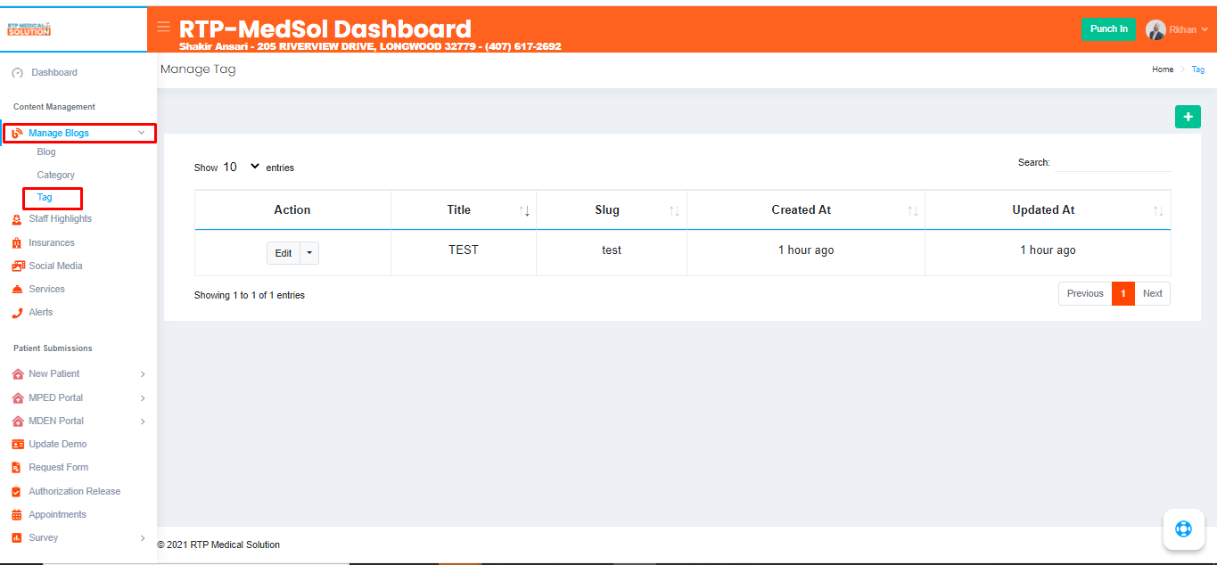Sort table by Slug column arrows
Screen dimensions: 1217x565
tap(675, 210)
